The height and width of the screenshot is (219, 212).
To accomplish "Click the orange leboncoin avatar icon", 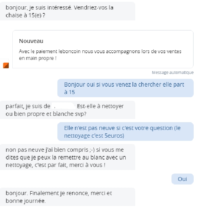I will point(6,65).
